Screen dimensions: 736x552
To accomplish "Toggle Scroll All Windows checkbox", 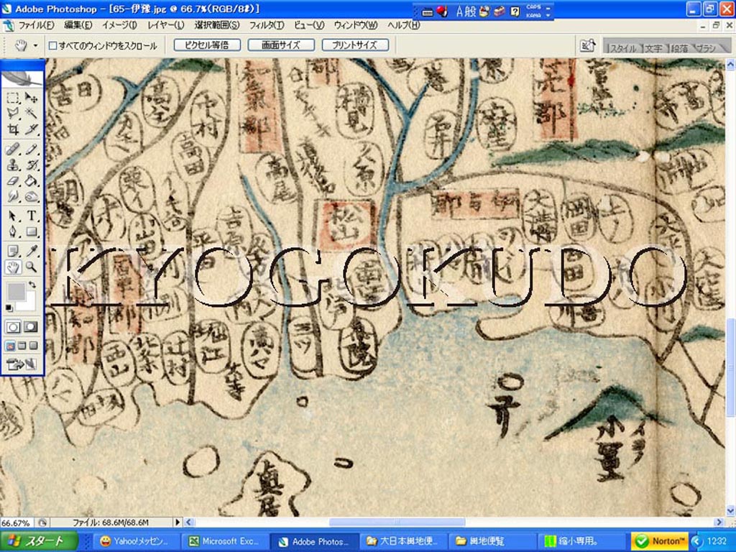I will [x=53, y=45].
